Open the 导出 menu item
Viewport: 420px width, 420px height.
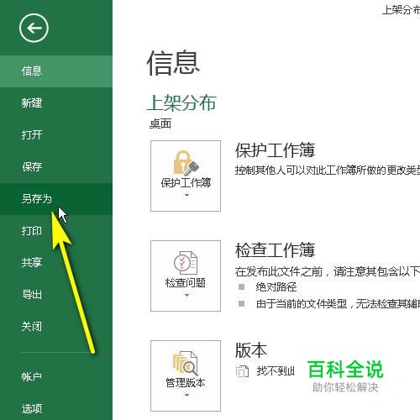tap(56, 295)
